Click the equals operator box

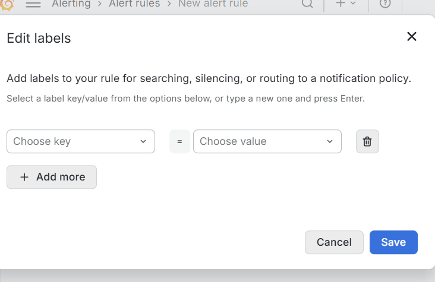click(180, 141)
